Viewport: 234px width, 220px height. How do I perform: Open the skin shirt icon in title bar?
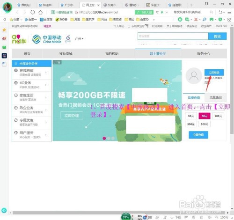click(206, 4)
